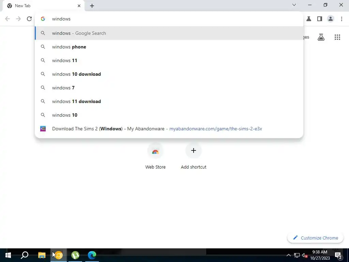Click the My Abandonware favicon in suggestions
Viewport: 349px width, 262px height.
(x=43, y=129)
